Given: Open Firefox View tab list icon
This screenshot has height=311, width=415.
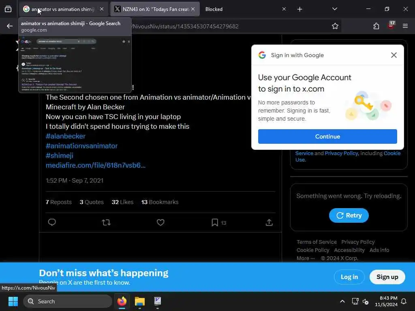Looking at the screenshot, I should pos(8,9).
